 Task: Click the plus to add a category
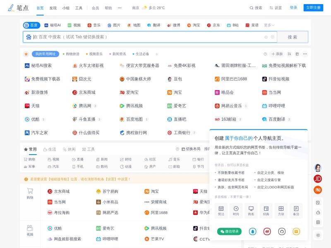[x=157, y=54]
